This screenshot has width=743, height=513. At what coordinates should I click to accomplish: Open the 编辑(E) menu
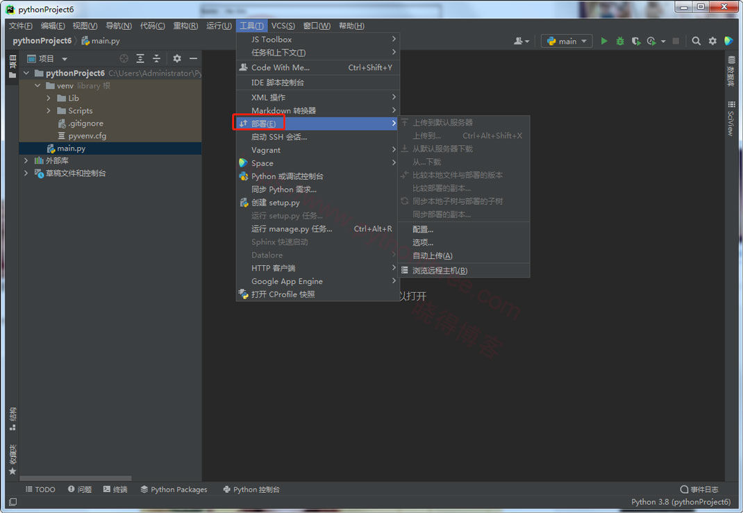click(x=53, y=26)
